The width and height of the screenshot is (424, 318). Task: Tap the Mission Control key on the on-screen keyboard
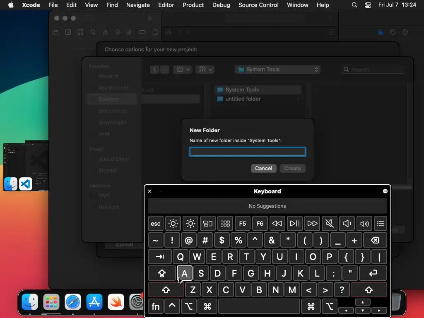(x=208, y=224)
